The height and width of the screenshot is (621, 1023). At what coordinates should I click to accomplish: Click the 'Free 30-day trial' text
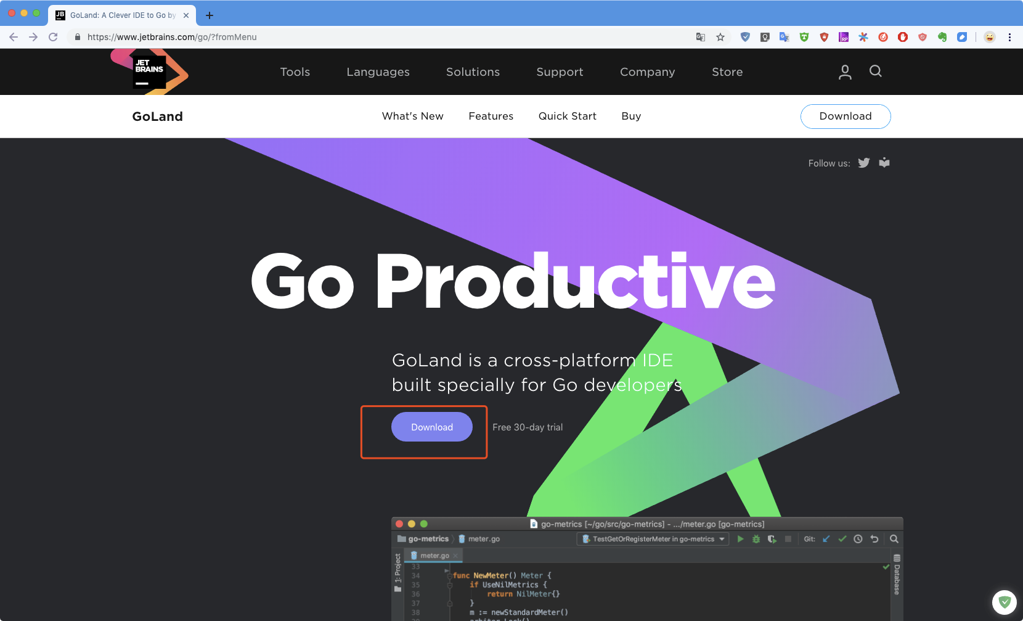(528, 427)
